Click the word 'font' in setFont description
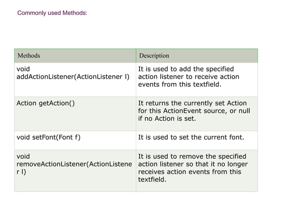This screenshot has height=216, width=289. tap(236, 136)
